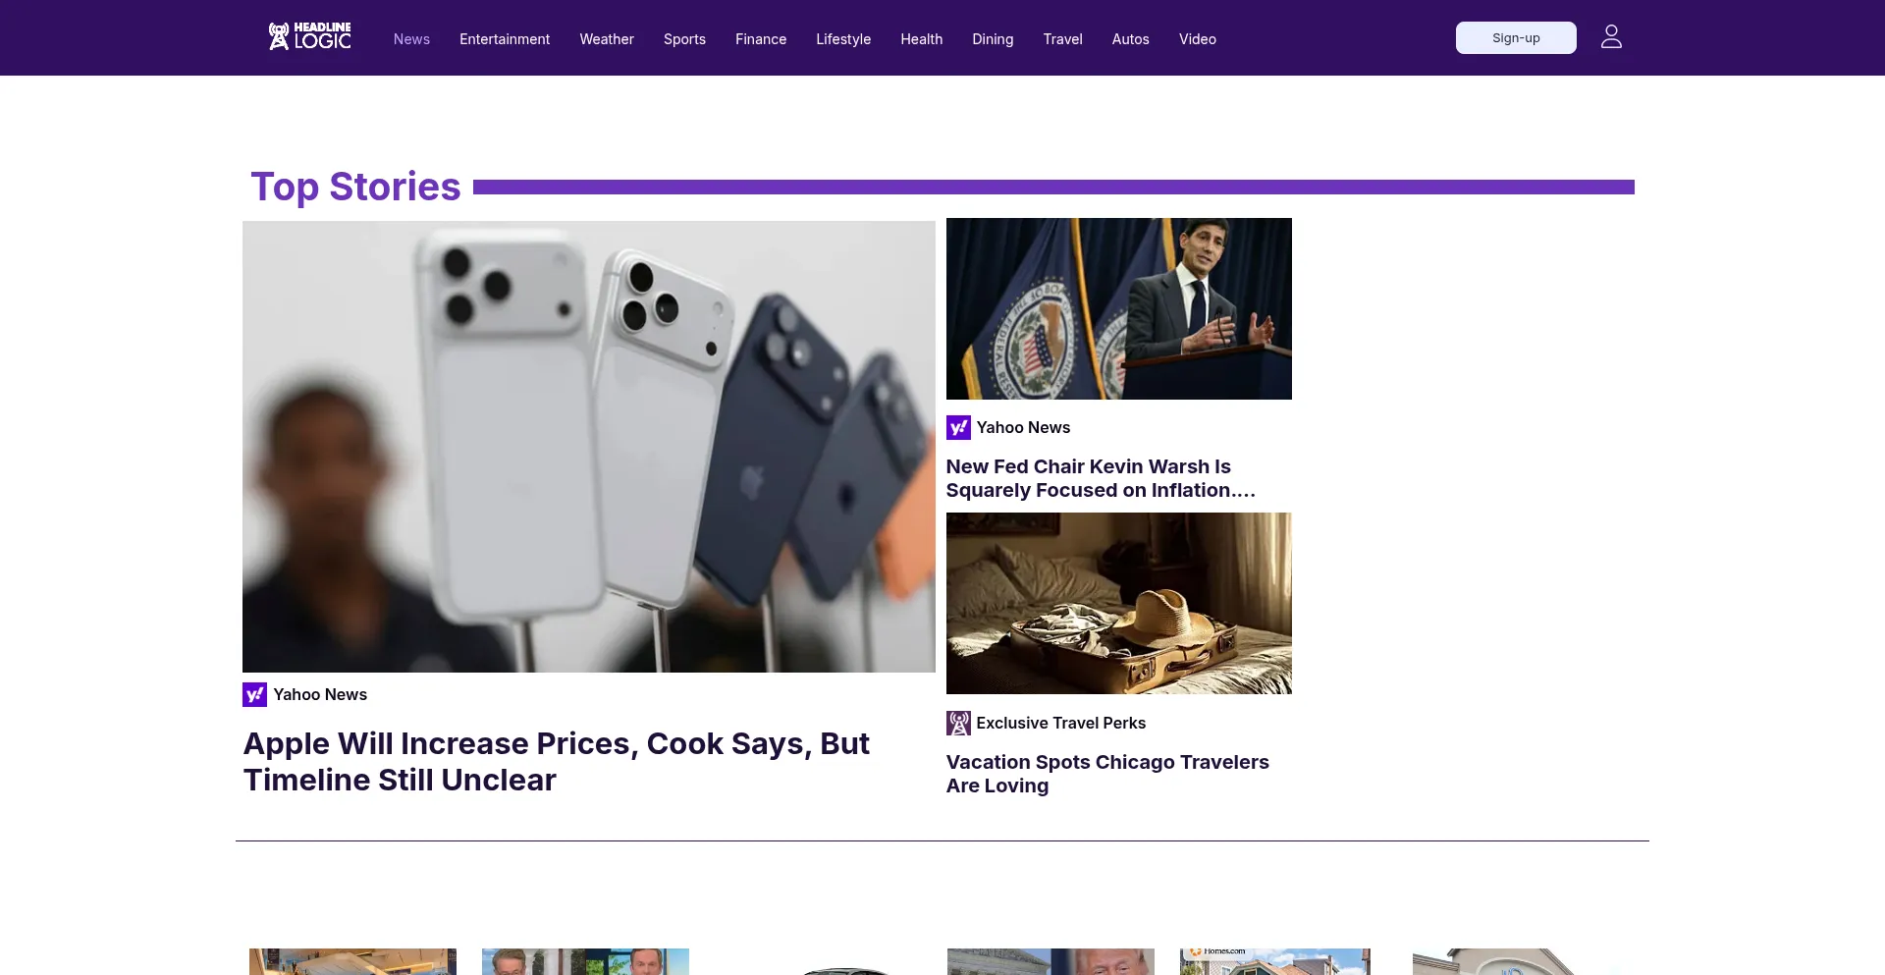This screenshot has width=1885, height=975.
Task: Open the Video section
Action: (x=1197, y=39)
